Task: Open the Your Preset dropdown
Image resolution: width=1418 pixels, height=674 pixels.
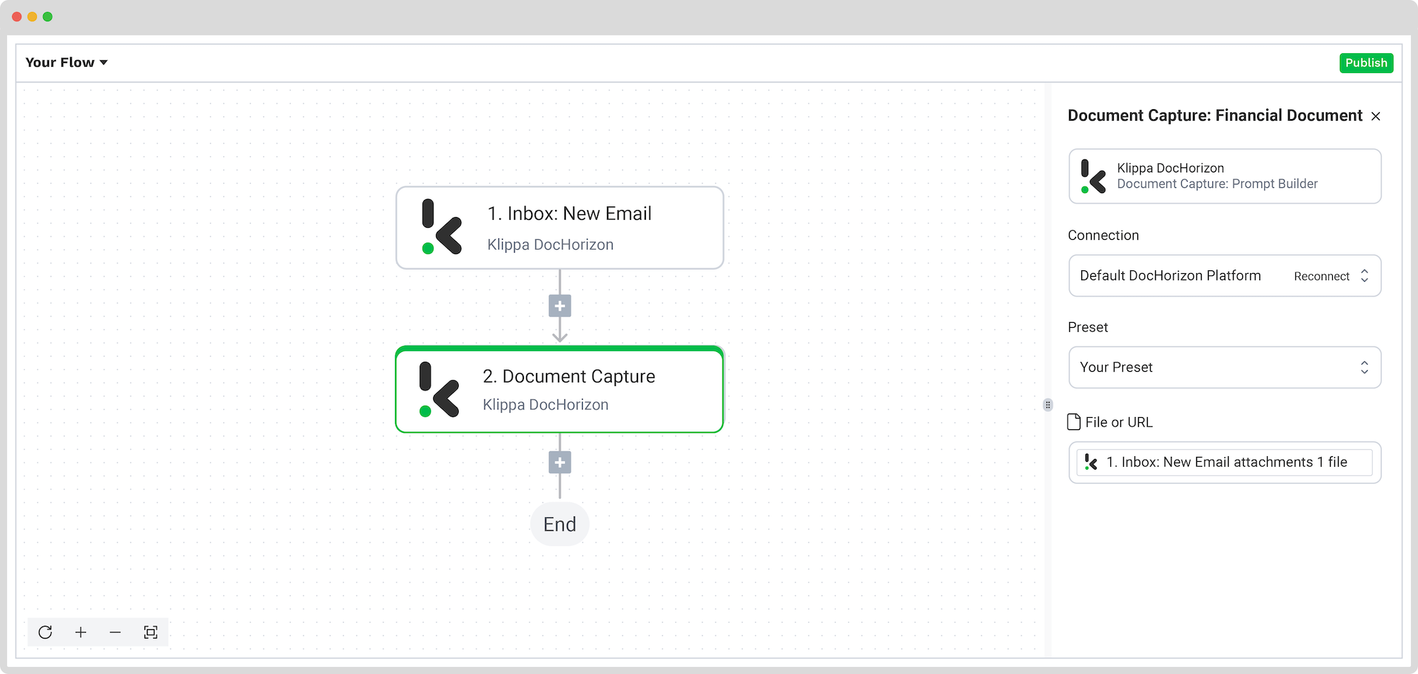Action: [x=1225, y=368]
